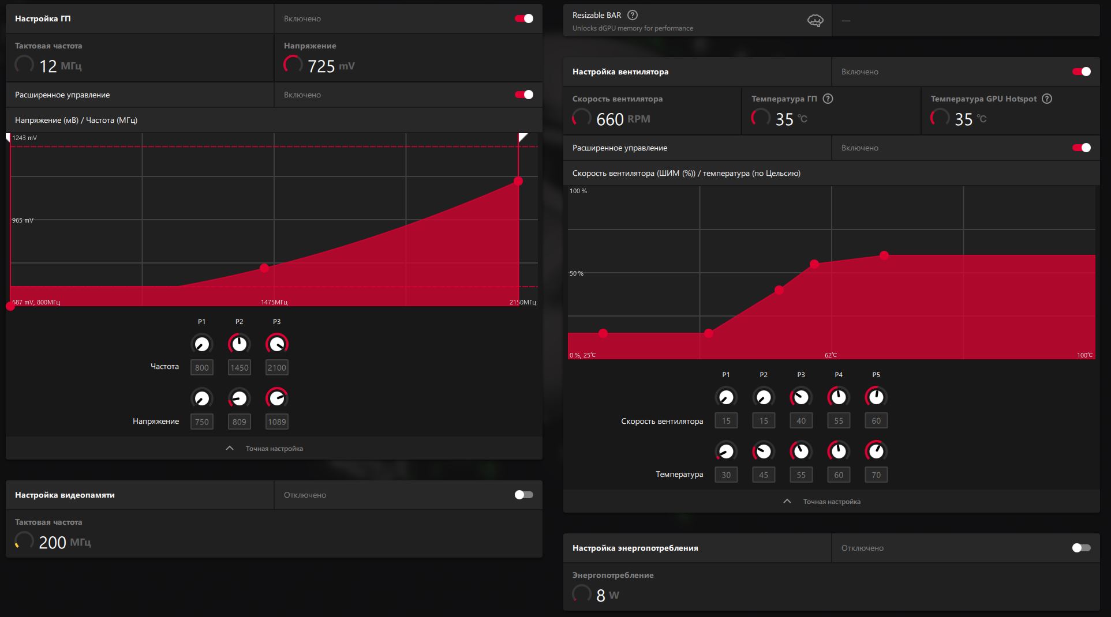Collapse GPU Точная настройка section
The image size is (1111, 617).
(x=274, y=448)
